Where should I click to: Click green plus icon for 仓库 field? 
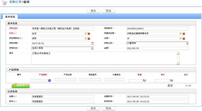pos(180,39)
